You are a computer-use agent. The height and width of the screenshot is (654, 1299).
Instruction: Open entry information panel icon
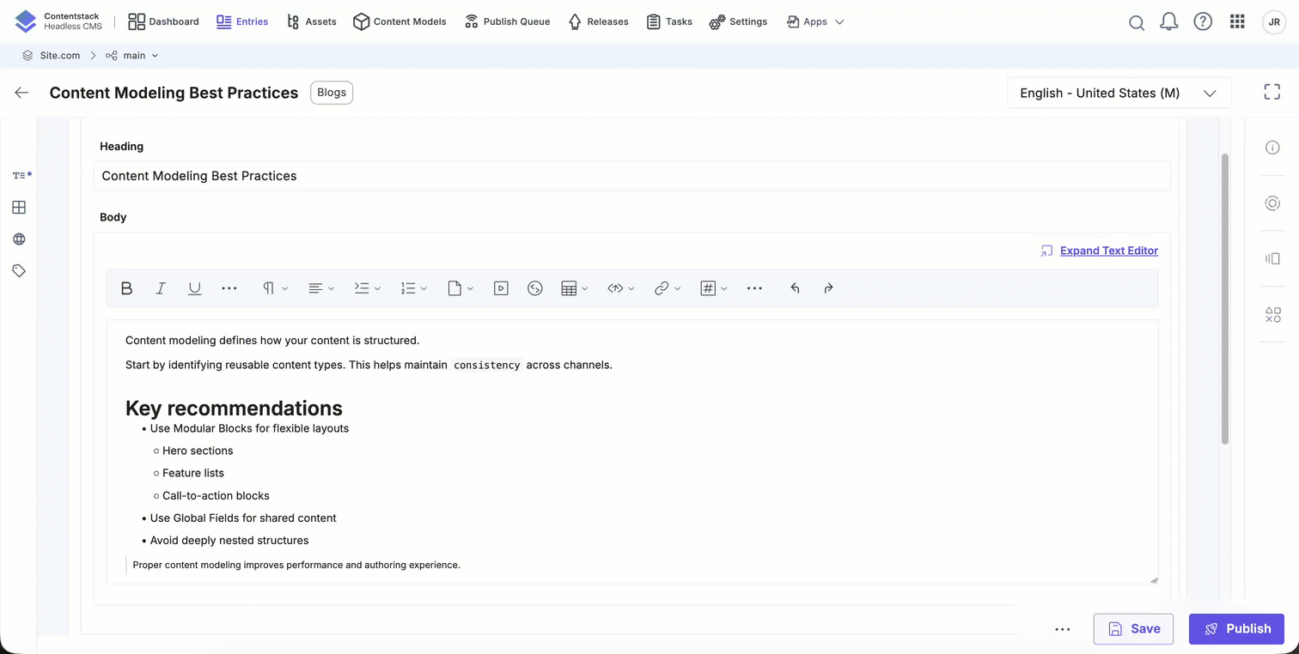1272,148
